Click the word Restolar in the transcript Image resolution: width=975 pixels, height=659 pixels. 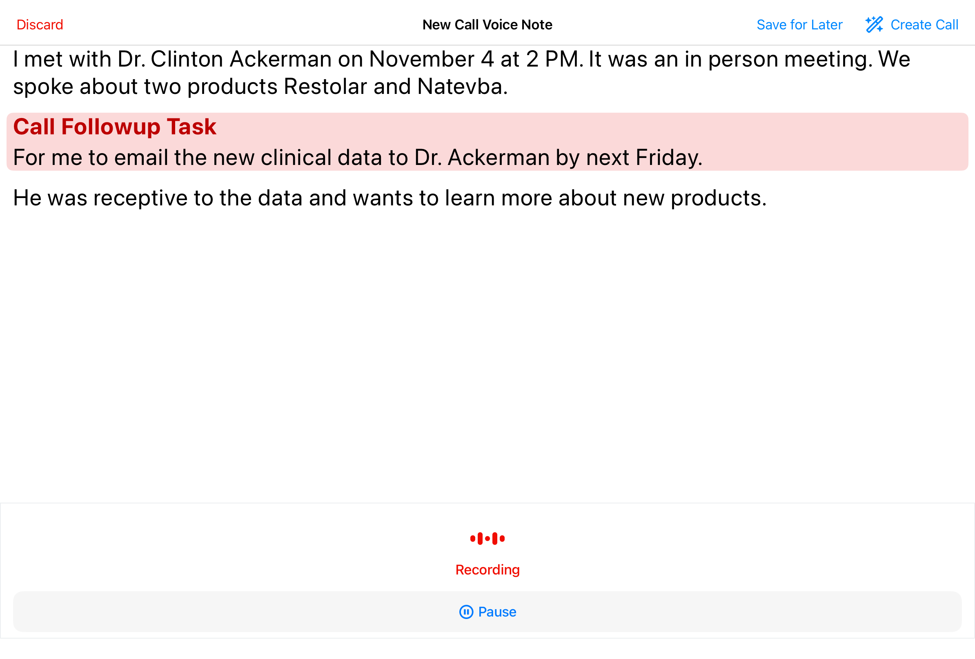325,87
